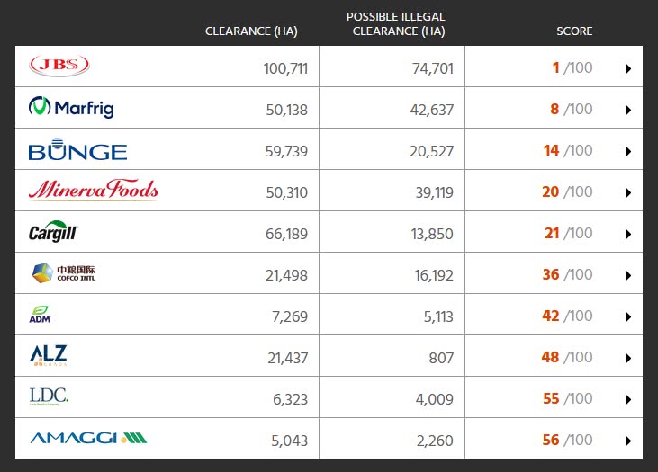Expand the Cargill row arrow
This screenshot has height=472, width=658.
coord(627,234)
